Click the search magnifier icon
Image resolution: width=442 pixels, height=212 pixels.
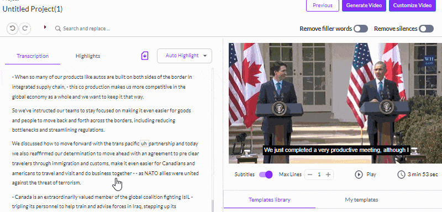click(58, 29)
